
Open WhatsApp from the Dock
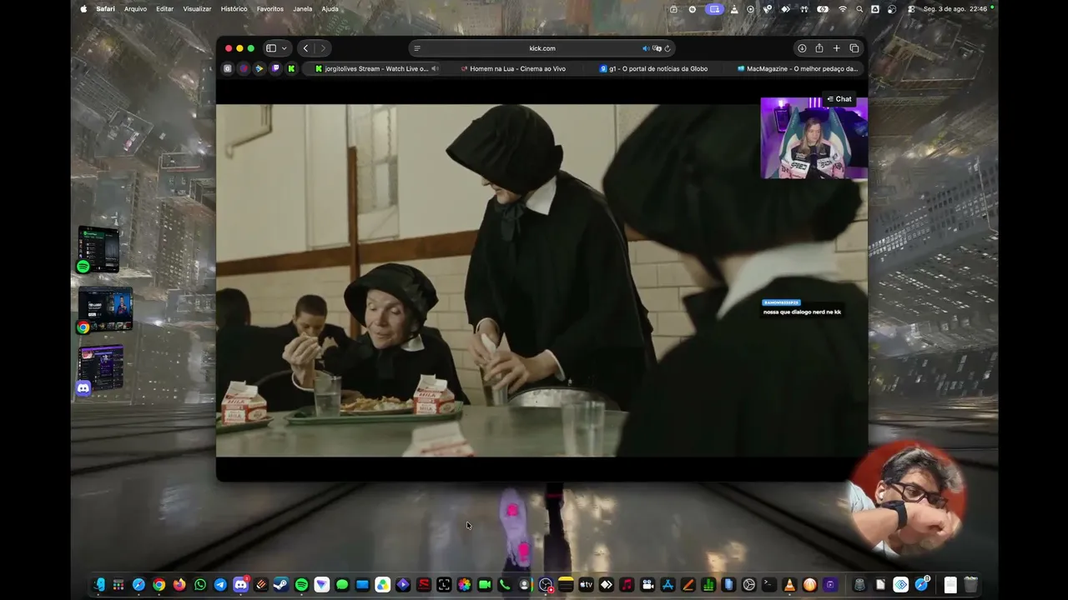point(200,585)
